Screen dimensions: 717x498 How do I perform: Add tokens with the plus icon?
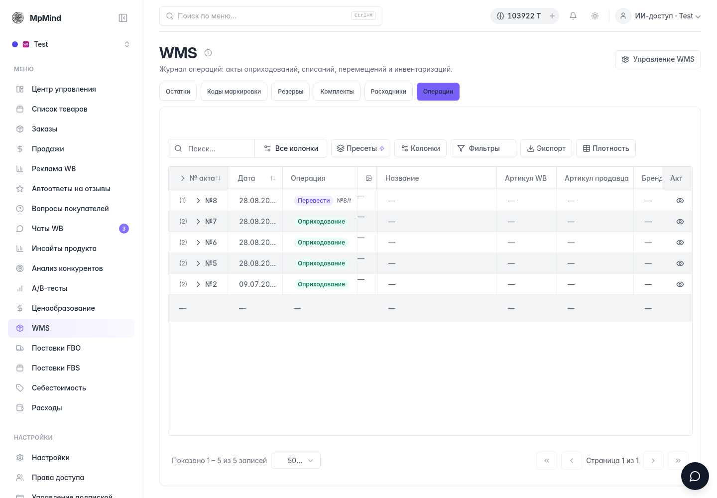coord(552,16)
